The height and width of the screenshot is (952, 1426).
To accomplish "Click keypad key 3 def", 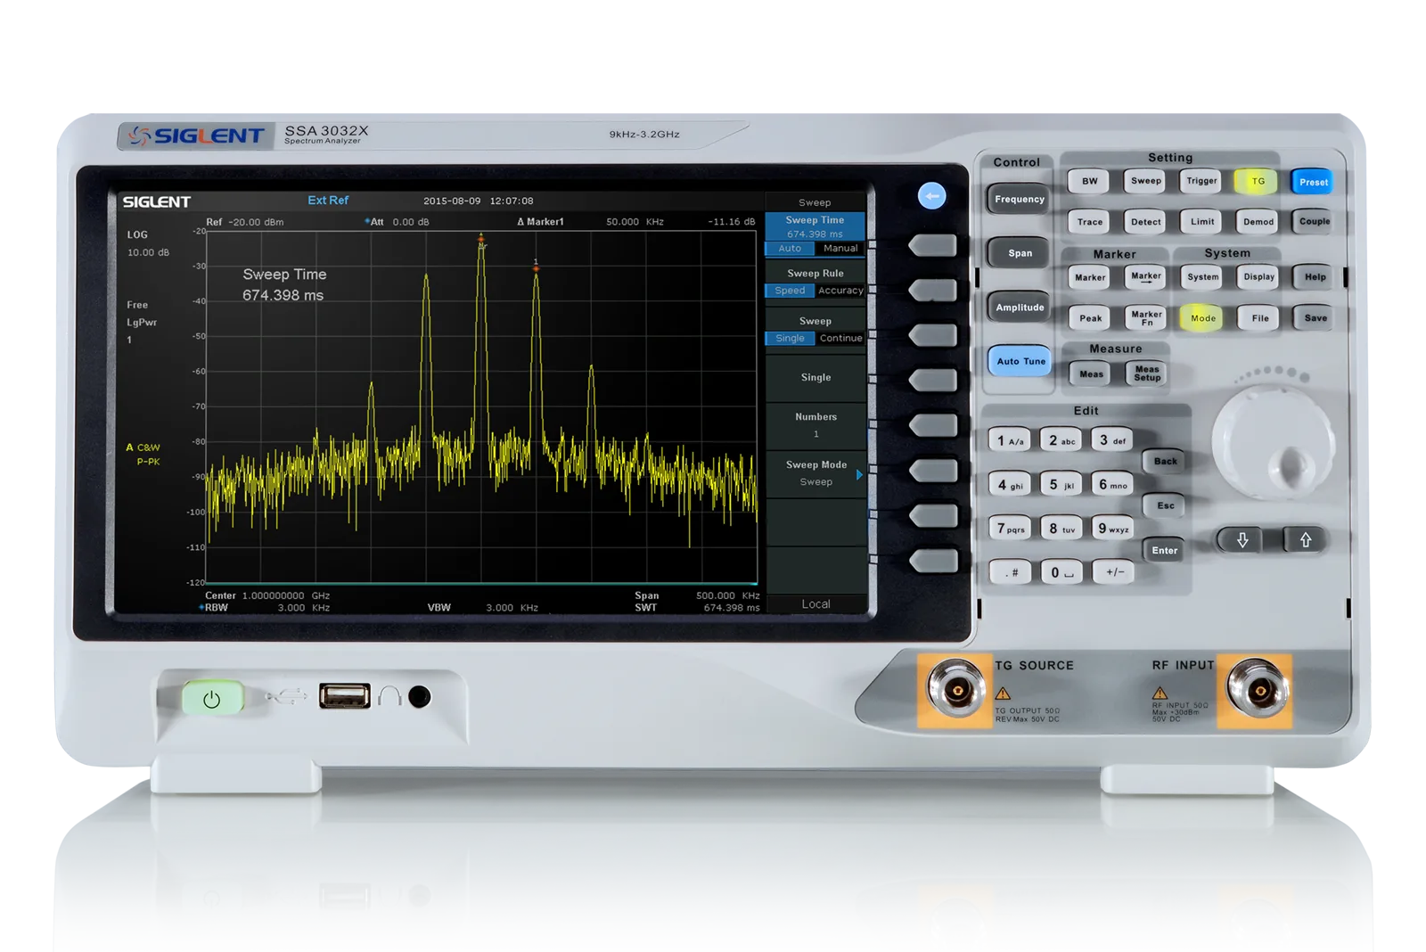I will 1111,440.
